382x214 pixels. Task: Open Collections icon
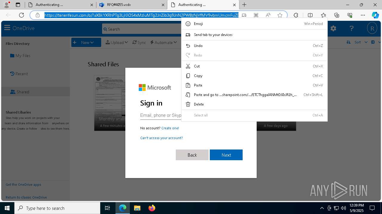coord(337,15)
